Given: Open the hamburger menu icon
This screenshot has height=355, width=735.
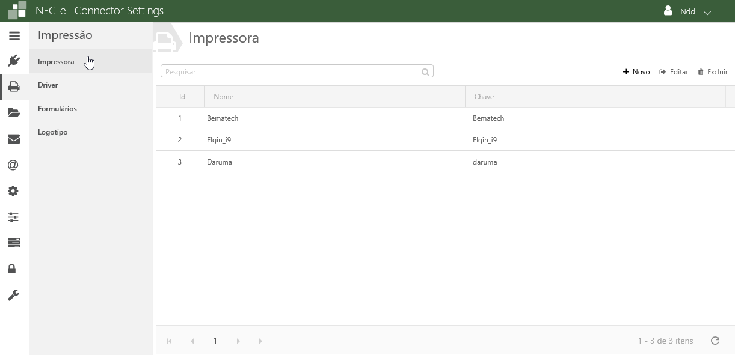Looking at the screenshot, I should (14, 36).
